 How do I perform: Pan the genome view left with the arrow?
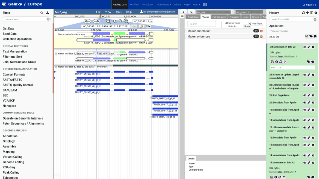coord(87,21)
